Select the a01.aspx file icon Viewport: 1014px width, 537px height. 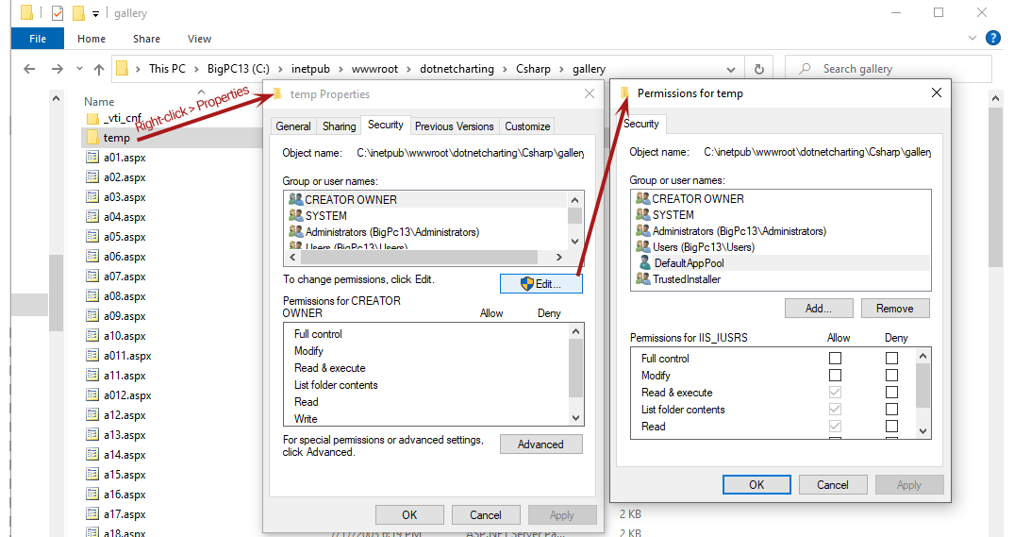click(92, 158)
